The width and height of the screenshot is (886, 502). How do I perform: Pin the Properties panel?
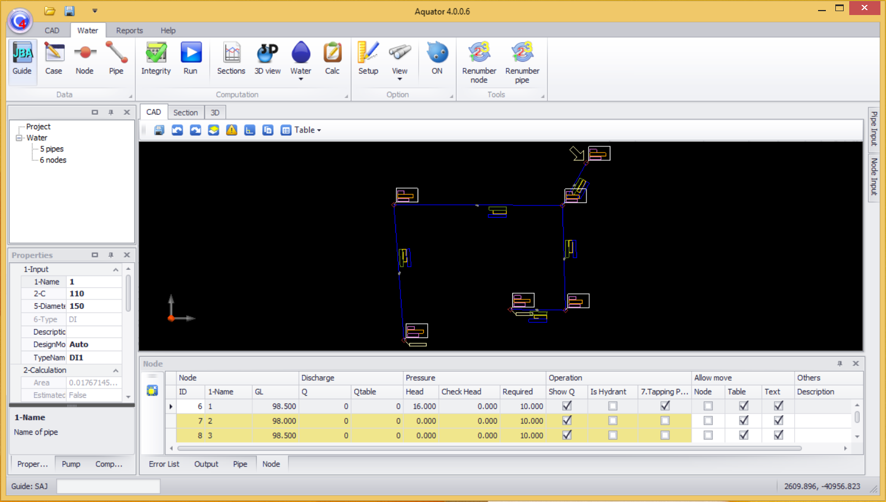point(111,255)
